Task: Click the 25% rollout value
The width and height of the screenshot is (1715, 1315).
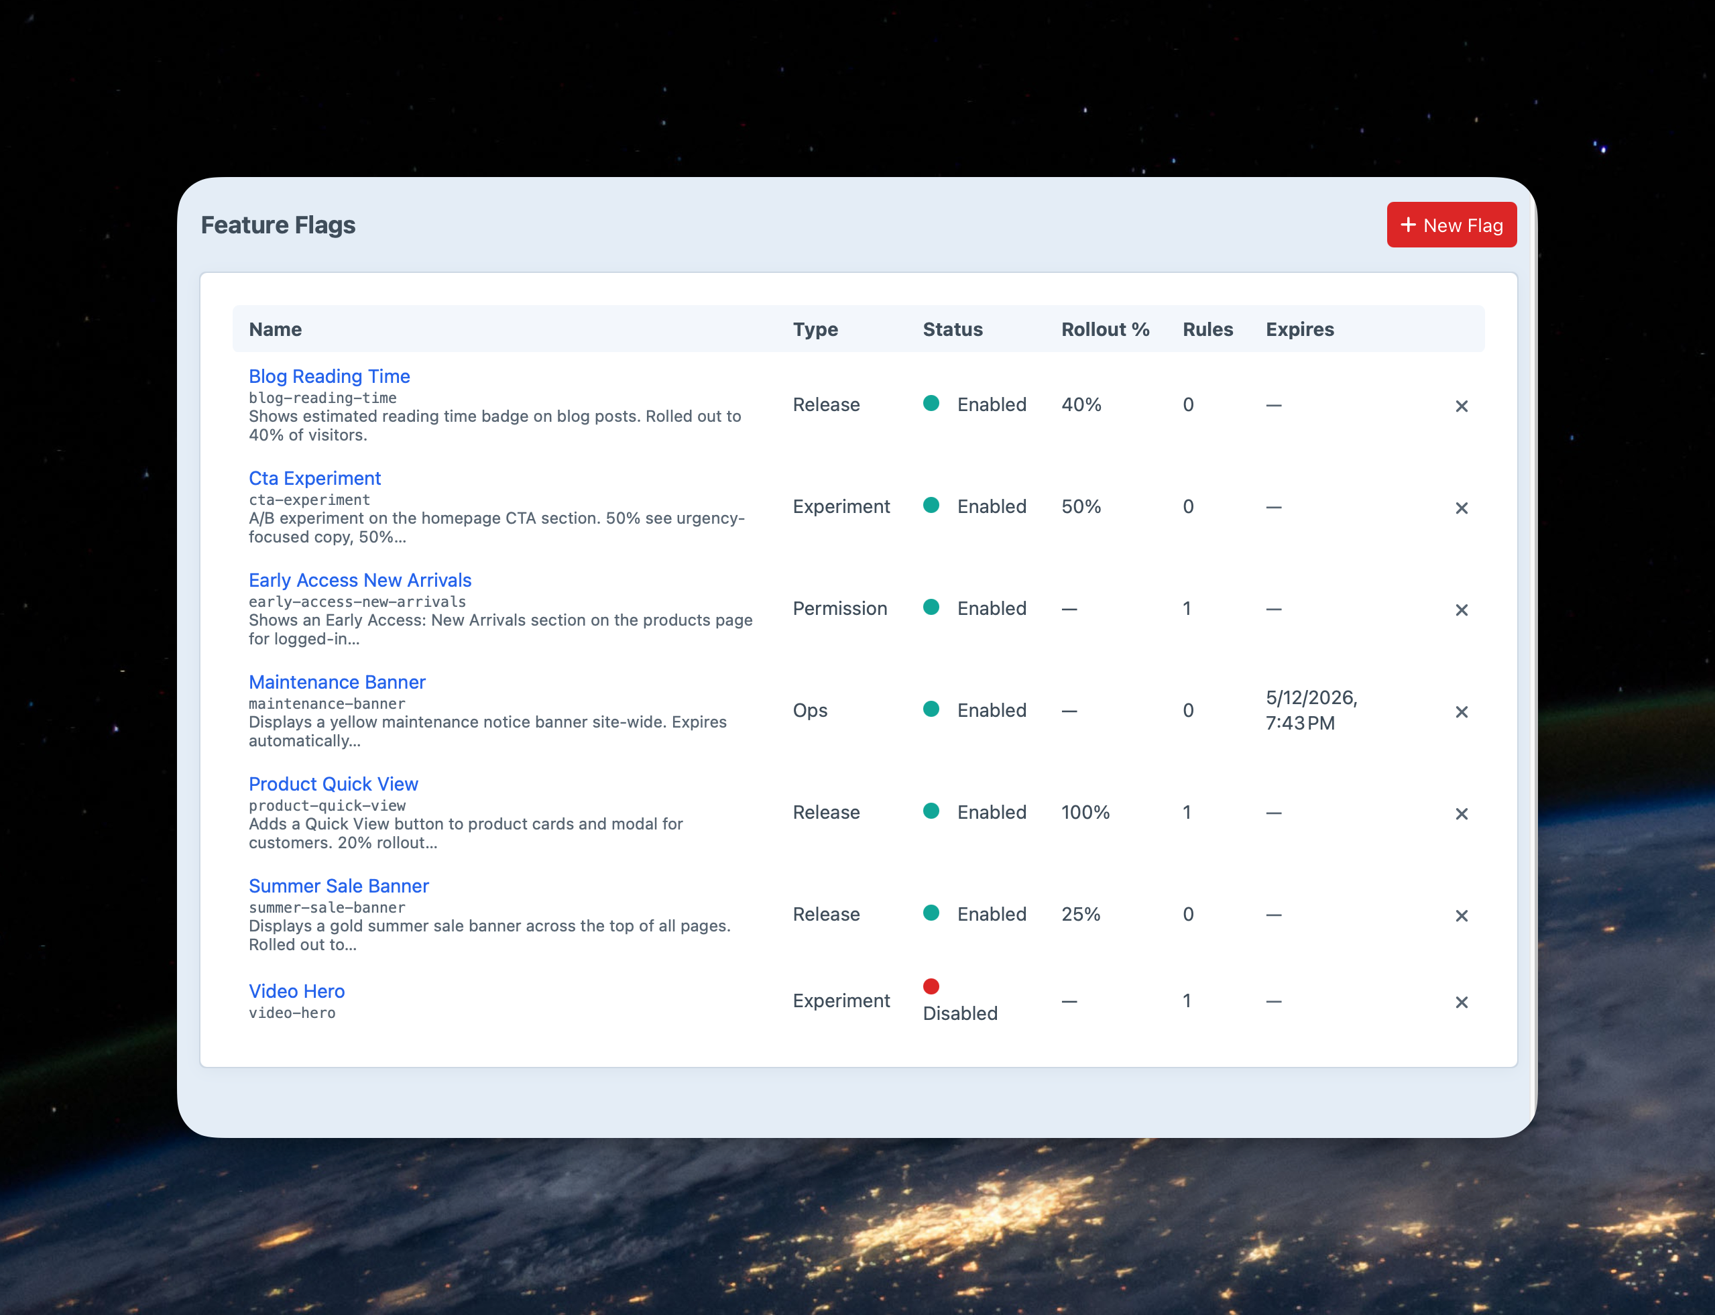Action: pos(1081,914)
